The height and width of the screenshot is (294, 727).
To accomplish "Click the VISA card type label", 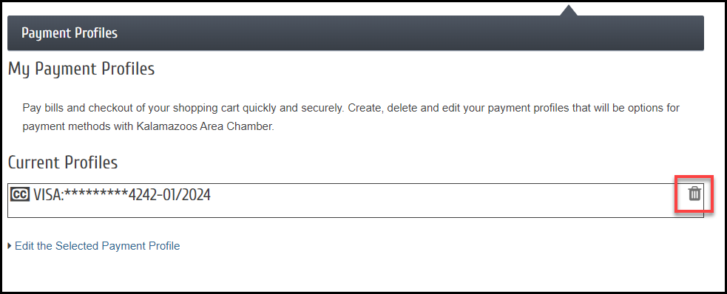I will click(x=47, y=195).
